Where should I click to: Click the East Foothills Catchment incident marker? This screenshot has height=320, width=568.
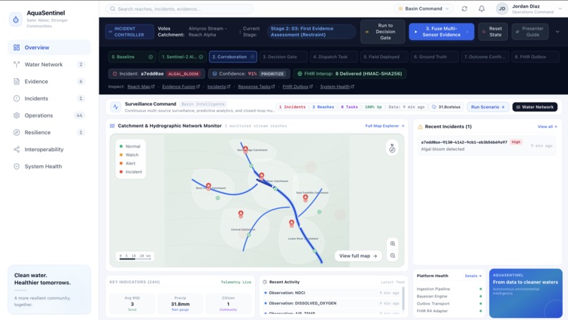(x=305, y=198)
